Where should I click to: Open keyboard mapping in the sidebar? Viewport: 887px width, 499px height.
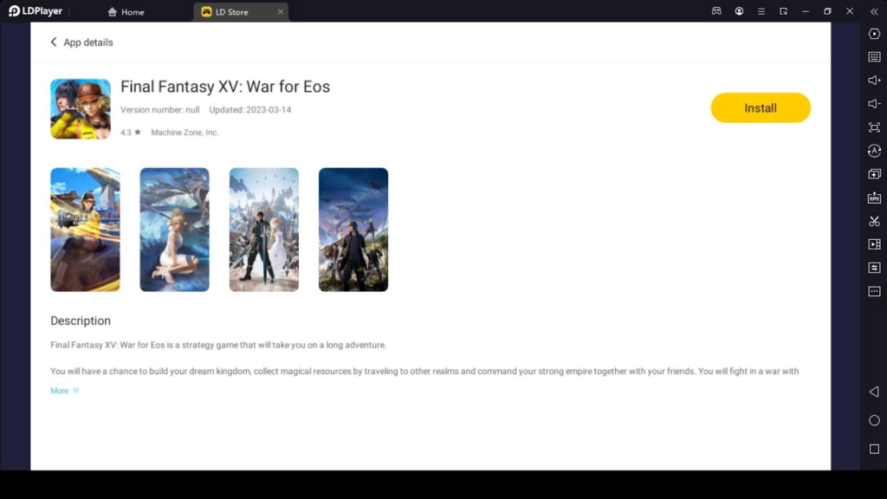pos(874,57)
